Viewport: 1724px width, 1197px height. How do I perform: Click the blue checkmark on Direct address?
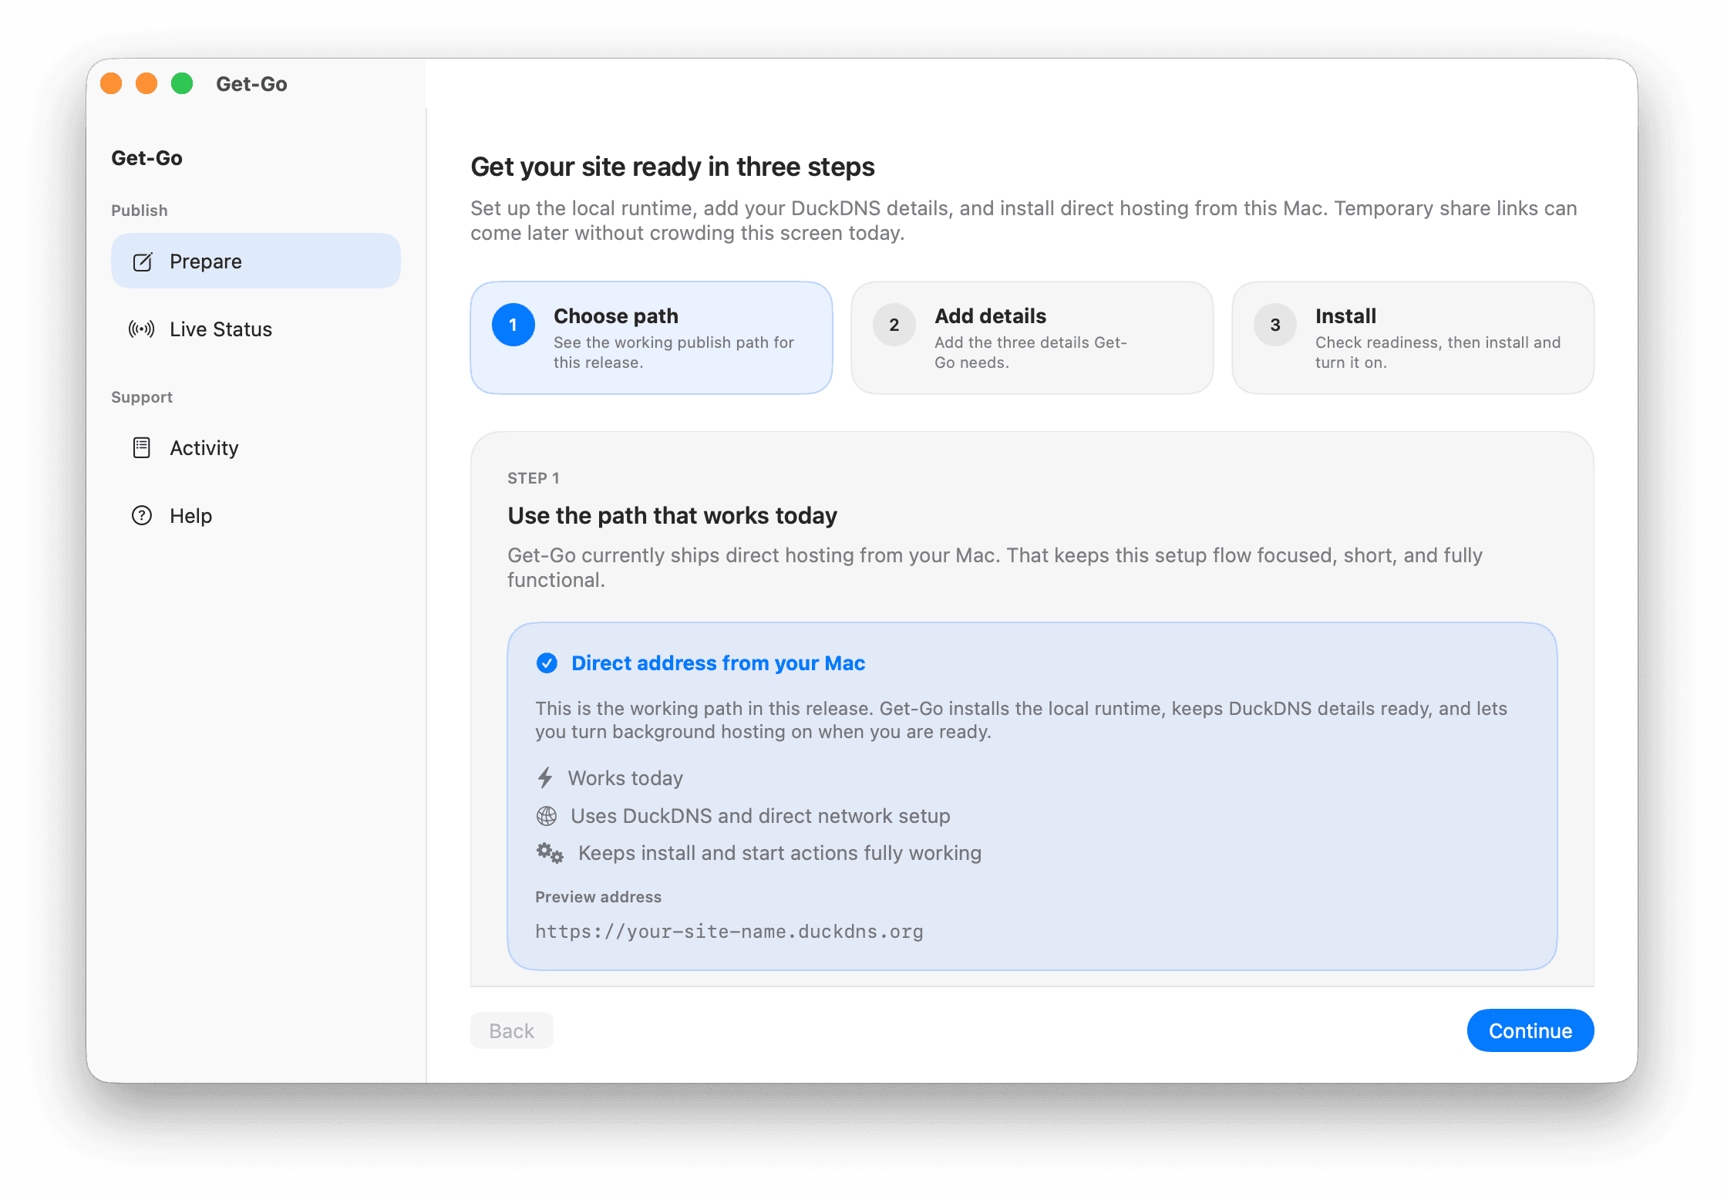pyautogui.click(x=547, y=663)
